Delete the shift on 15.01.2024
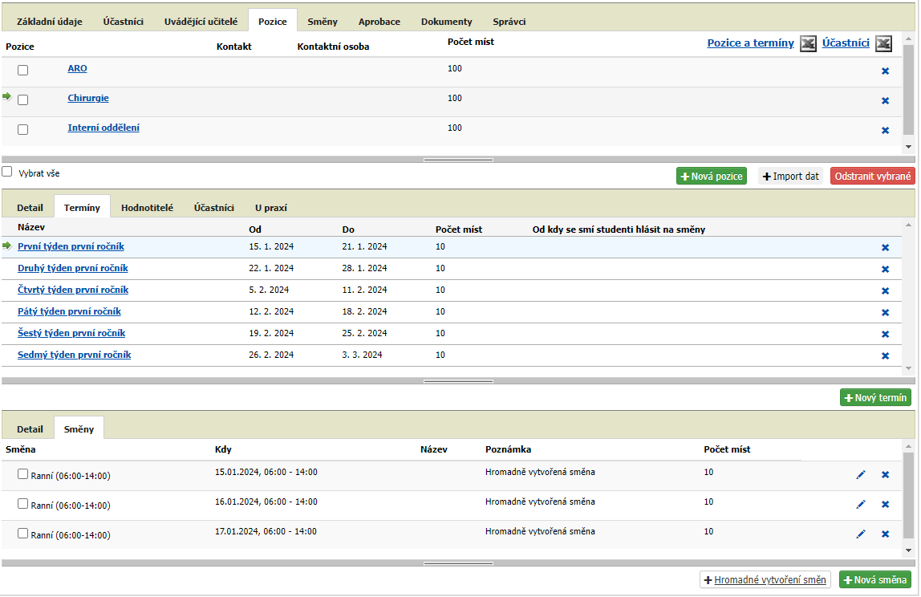The height and width of the screenshot is (597, 921). point(885,475)
